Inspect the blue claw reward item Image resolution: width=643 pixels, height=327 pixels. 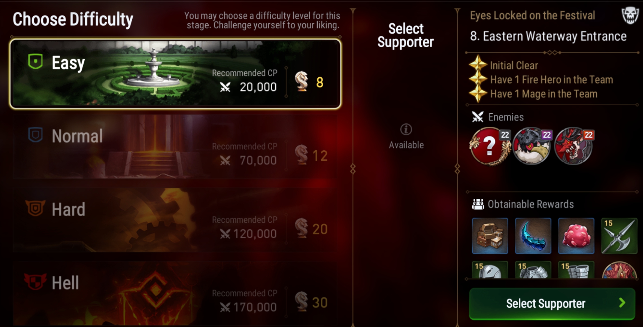pos(533,236)
